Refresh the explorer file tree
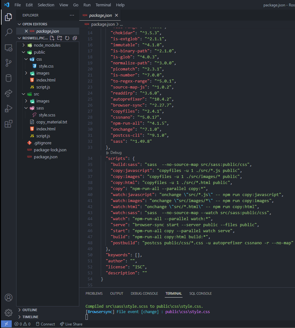Image resolution: width=295 pixels, height=328 pixels. (67, 38)
